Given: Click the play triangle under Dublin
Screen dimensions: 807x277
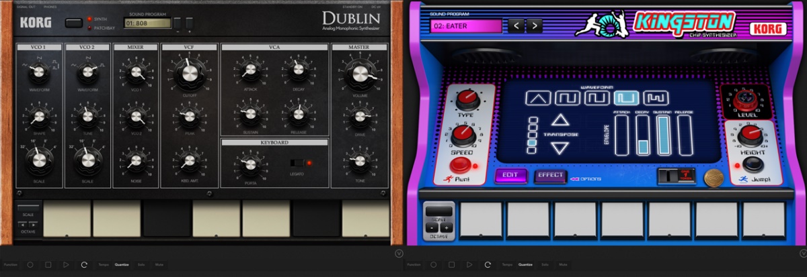Looking at the screenshot, I should click(x=66, y=265).
